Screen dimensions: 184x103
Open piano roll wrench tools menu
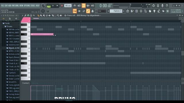[25, 15]
